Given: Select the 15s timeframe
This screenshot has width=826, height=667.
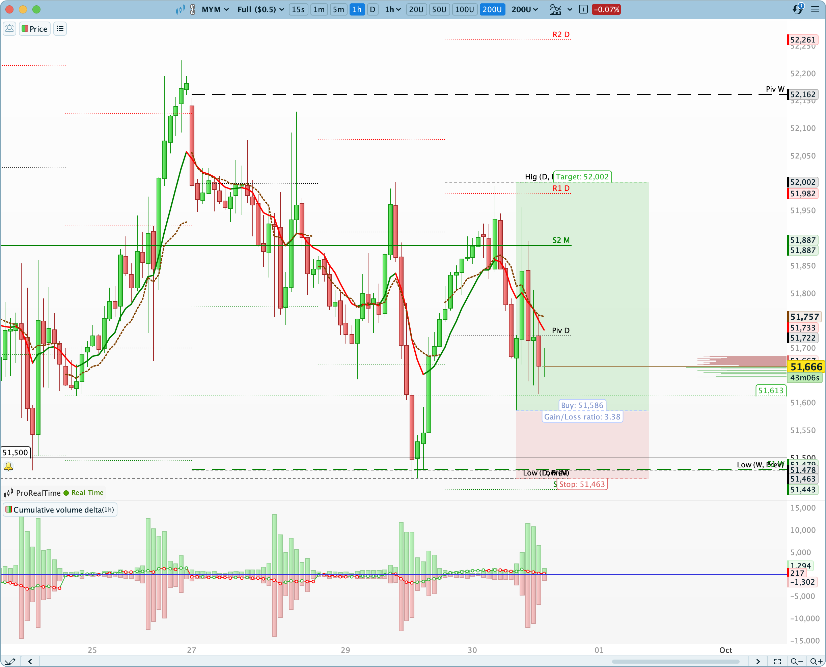Looking at the screenshot, I should coord(298,9).
